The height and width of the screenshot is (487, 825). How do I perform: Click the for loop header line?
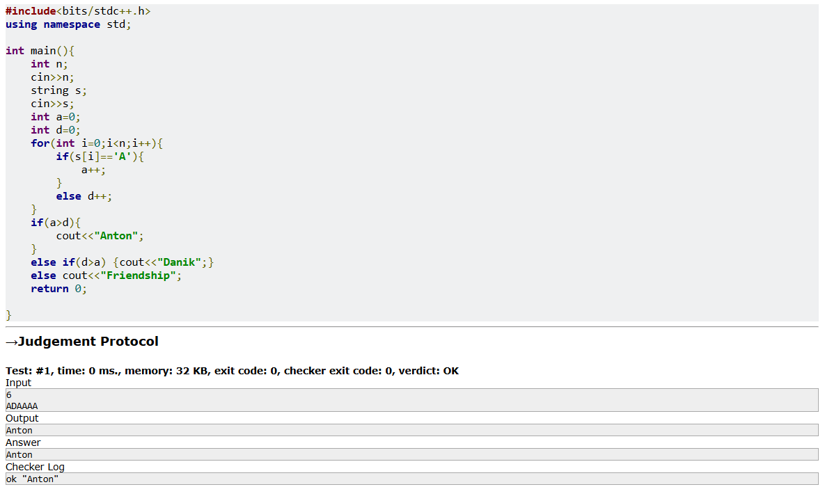click(97, 143)
